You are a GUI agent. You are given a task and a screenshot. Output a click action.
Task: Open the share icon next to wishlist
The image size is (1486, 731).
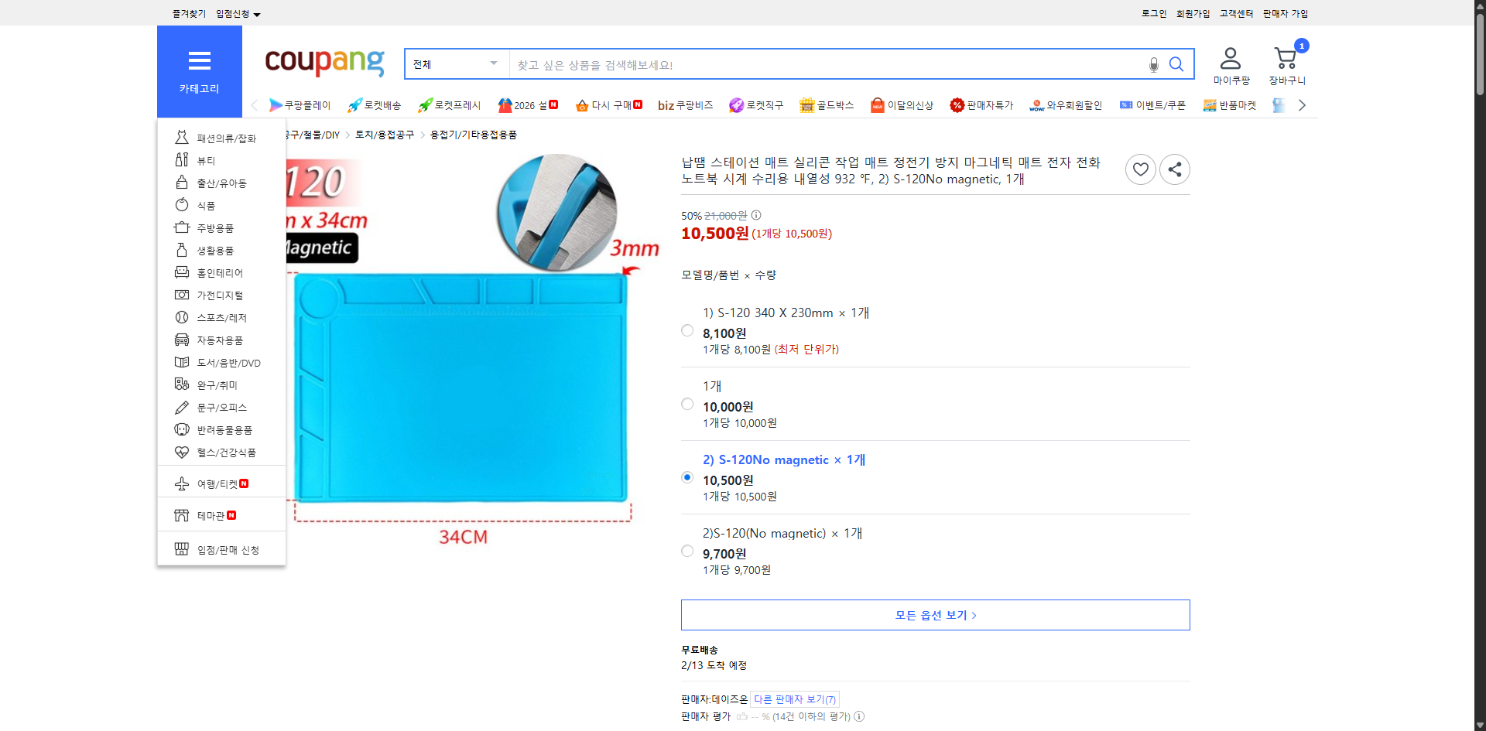[1174, 169]
